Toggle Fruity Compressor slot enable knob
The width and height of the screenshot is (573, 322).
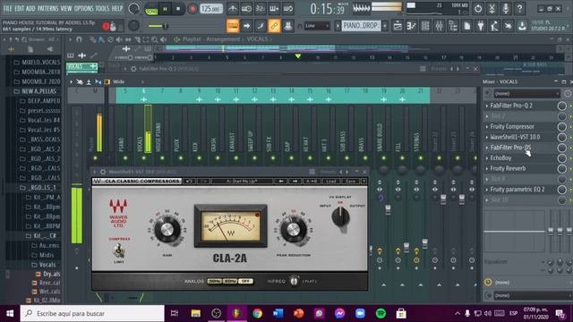[x=561, y=127]
